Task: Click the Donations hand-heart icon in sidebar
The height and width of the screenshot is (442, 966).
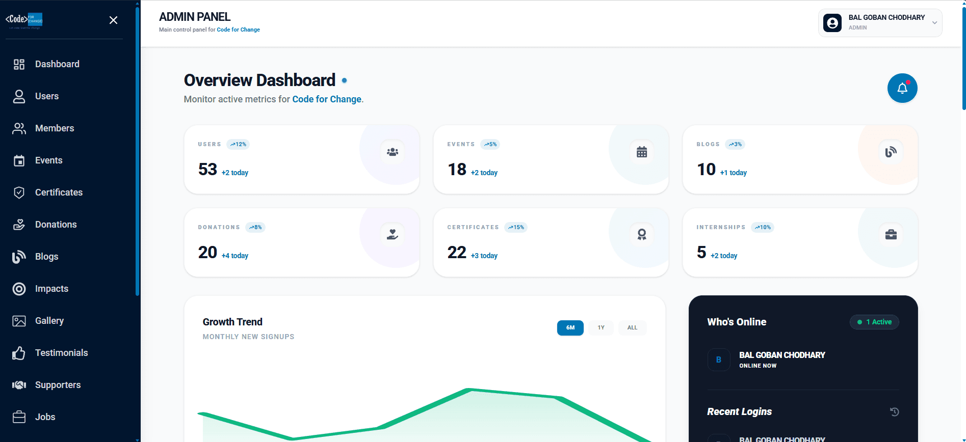Action: tap(19, 225)
